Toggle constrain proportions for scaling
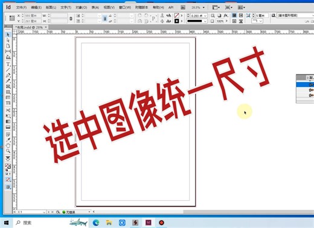314x228 pixels. [105, 19]
